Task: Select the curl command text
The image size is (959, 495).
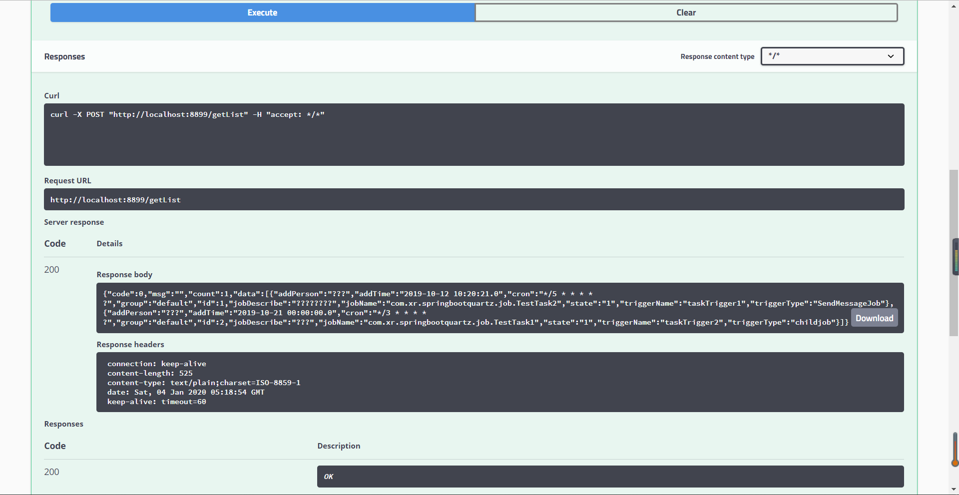Action: click(187, 114)
